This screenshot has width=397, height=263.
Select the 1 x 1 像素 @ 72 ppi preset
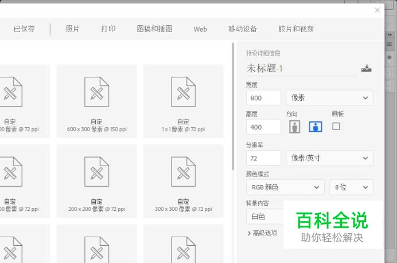pyautogui.click(x=184, y=101)
